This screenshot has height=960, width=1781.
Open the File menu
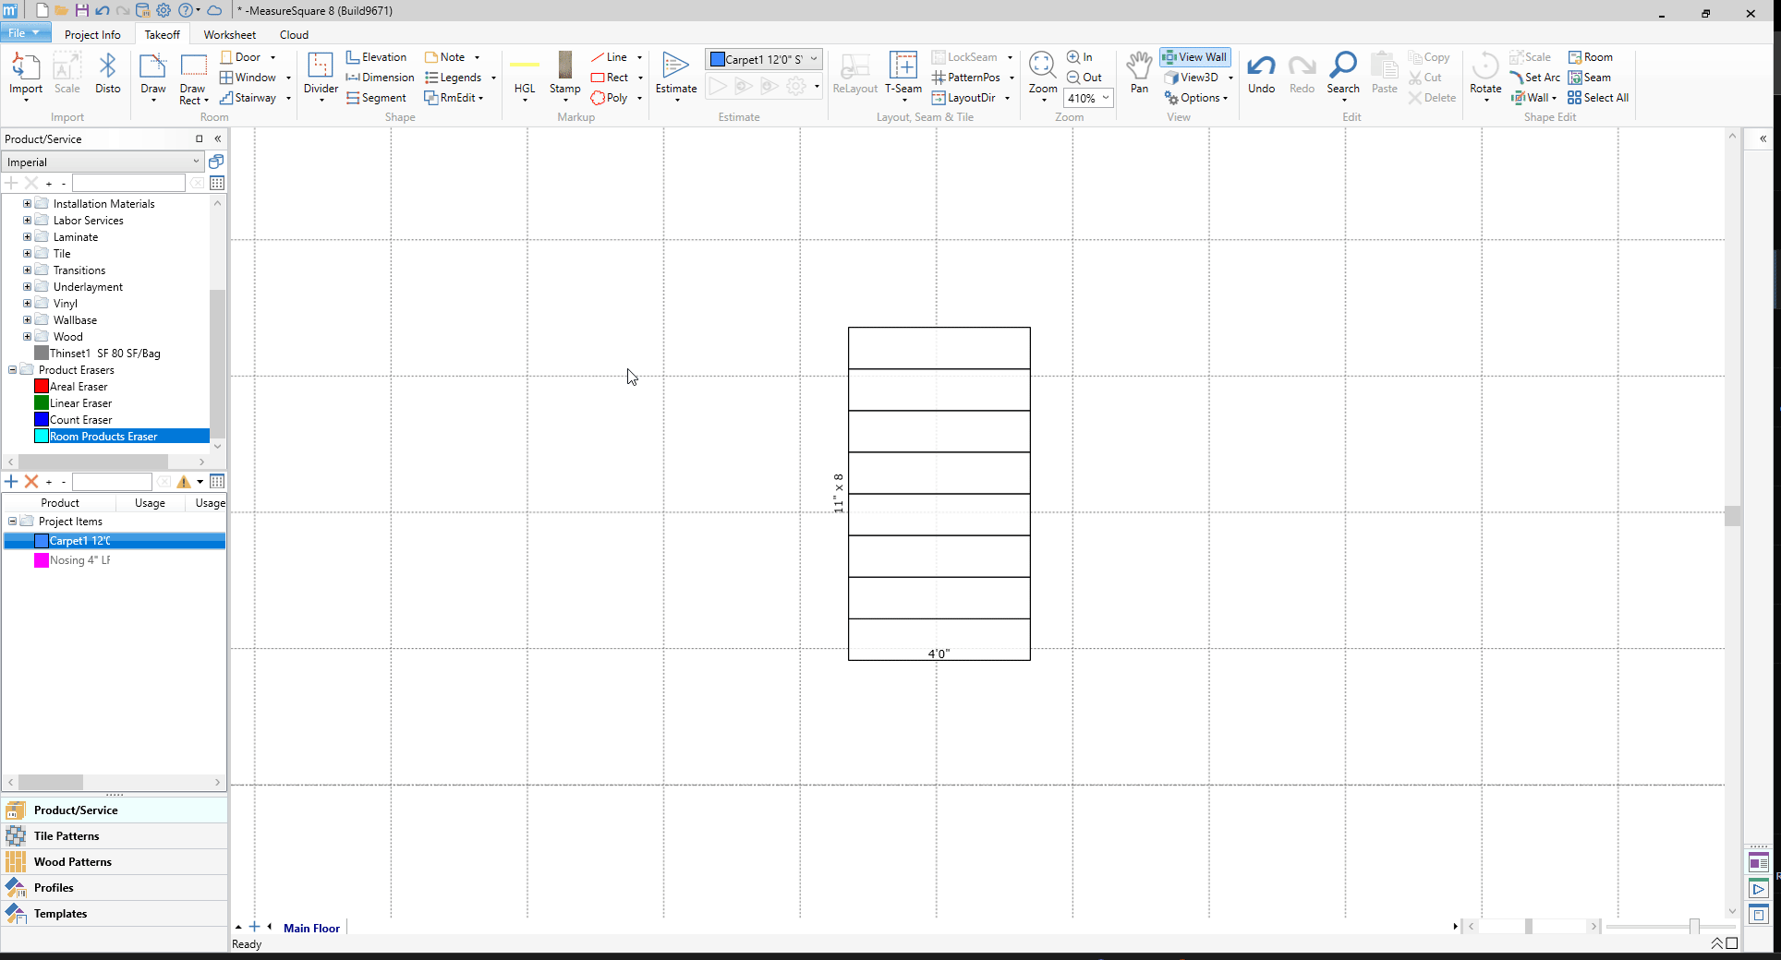[24, 33]
